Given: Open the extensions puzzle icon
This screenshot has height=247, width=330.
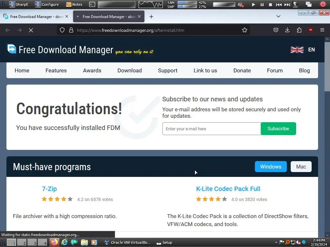Looking at the screenshot, I should pyautogui.click(x=299, y=30).
